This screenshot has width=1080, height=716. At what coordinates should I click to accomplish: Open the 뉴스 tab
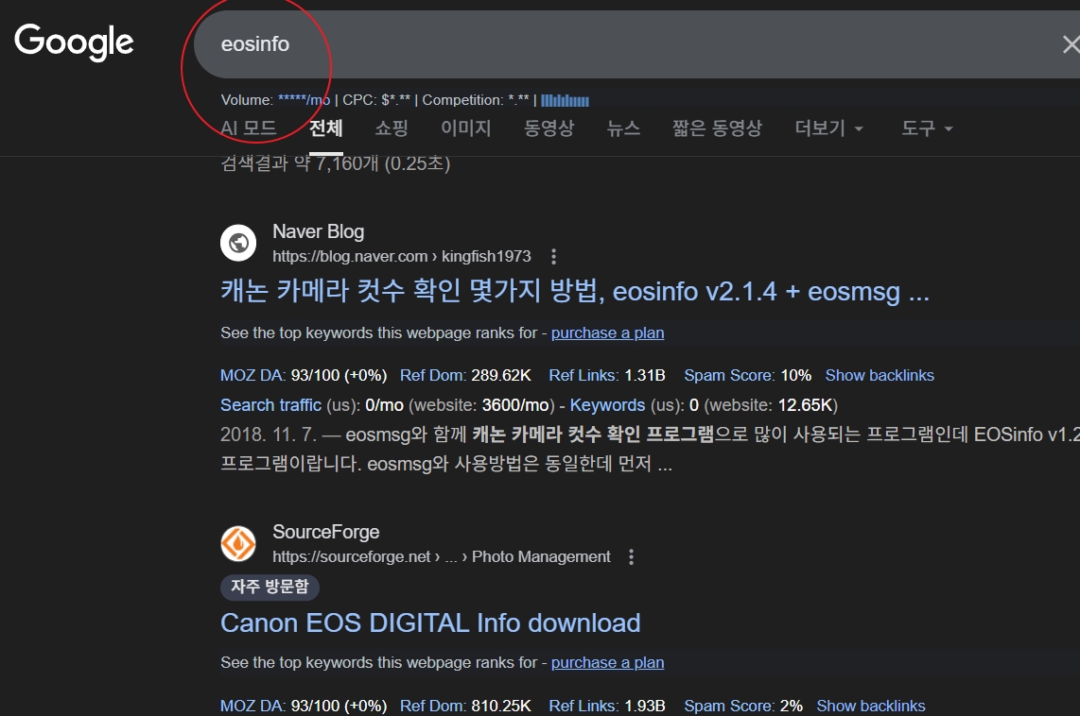pyautogui.click(x=622, y=128)
